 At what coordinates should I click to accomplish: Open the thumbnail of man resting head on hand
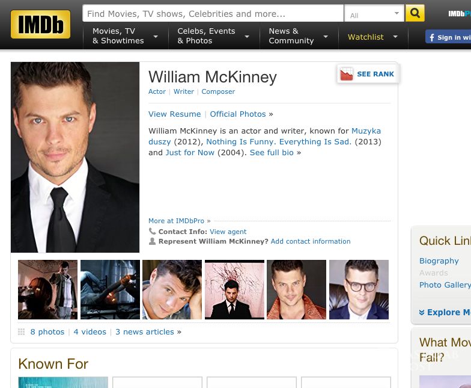click(x=172, y=290)
